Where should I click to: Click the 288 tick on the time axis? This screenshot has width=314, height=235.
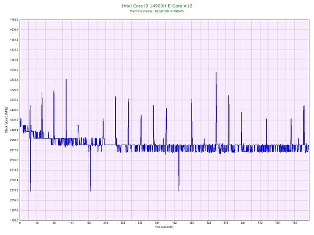point(123,223)
